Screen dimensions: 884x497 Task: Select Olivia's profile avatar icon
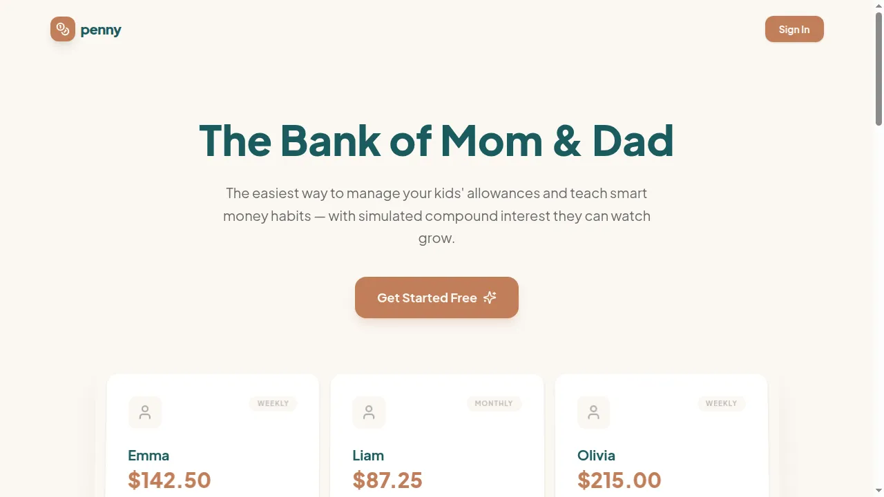coord(593,412)
